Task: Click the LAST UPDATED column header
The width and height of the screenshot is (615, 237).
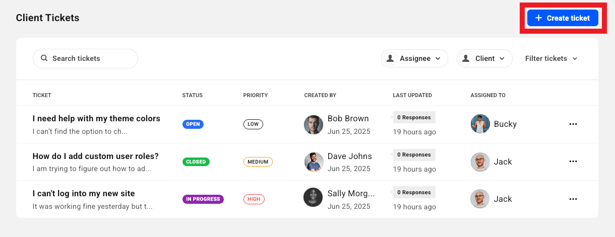Action: pyautogui.click(x=412, y=95)
